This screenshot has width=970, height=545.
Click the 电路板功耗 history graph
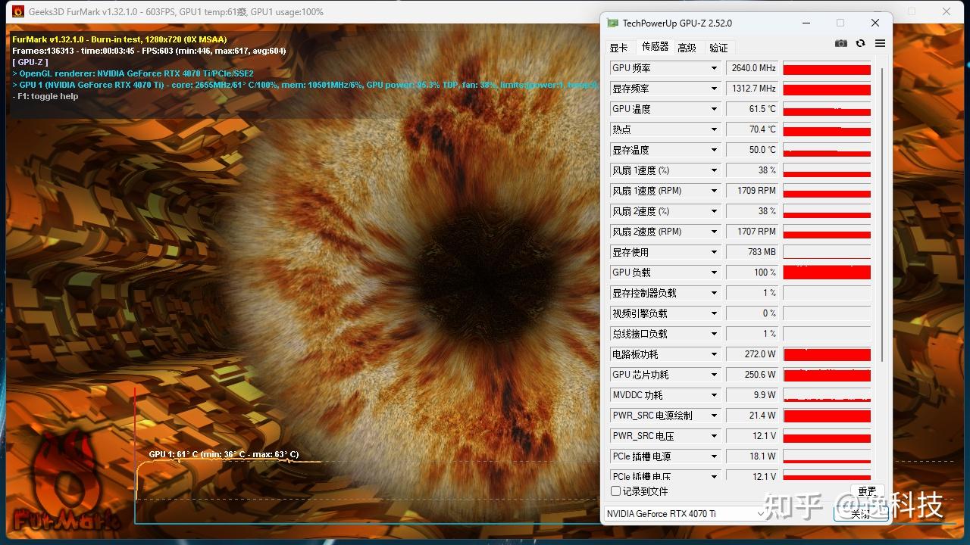(x=827, y=354)
